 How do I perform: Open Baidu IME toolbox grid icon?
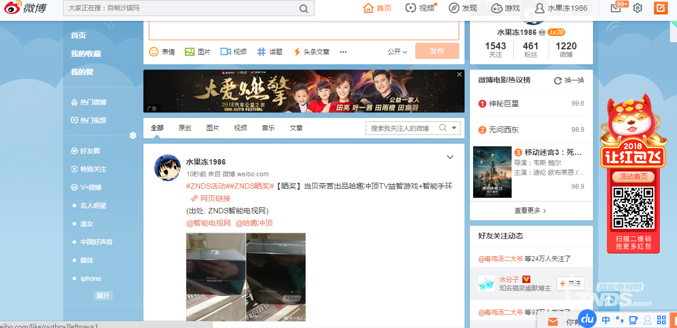click(x=661, y=320)
